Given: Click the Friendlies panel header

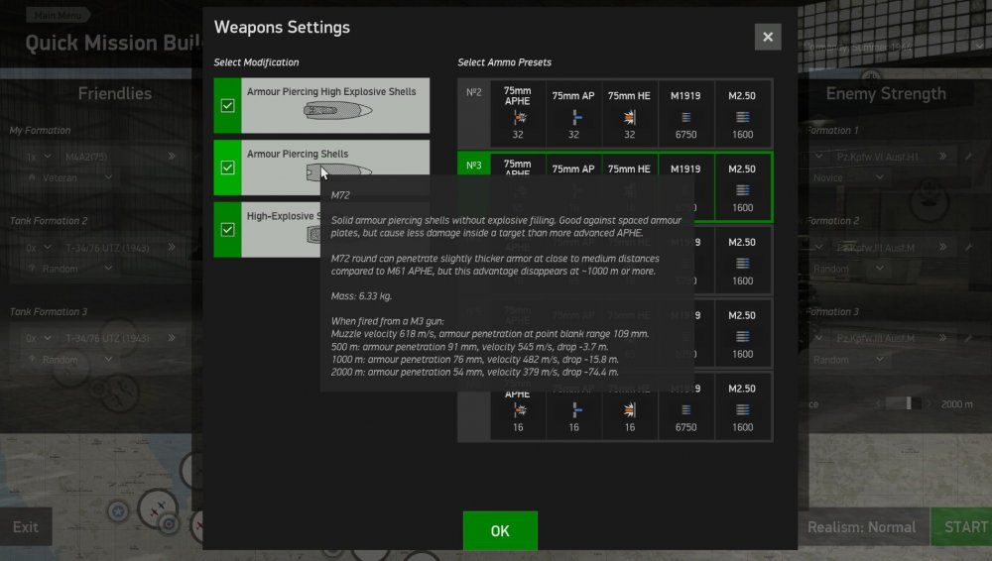Looking at the screenshot, I should (x=114, y=93).
